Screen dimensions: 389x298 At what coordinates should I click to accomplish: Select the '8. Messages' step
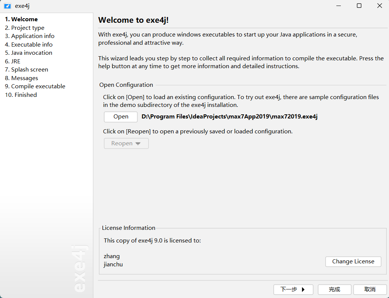click(x=22, y=78)
